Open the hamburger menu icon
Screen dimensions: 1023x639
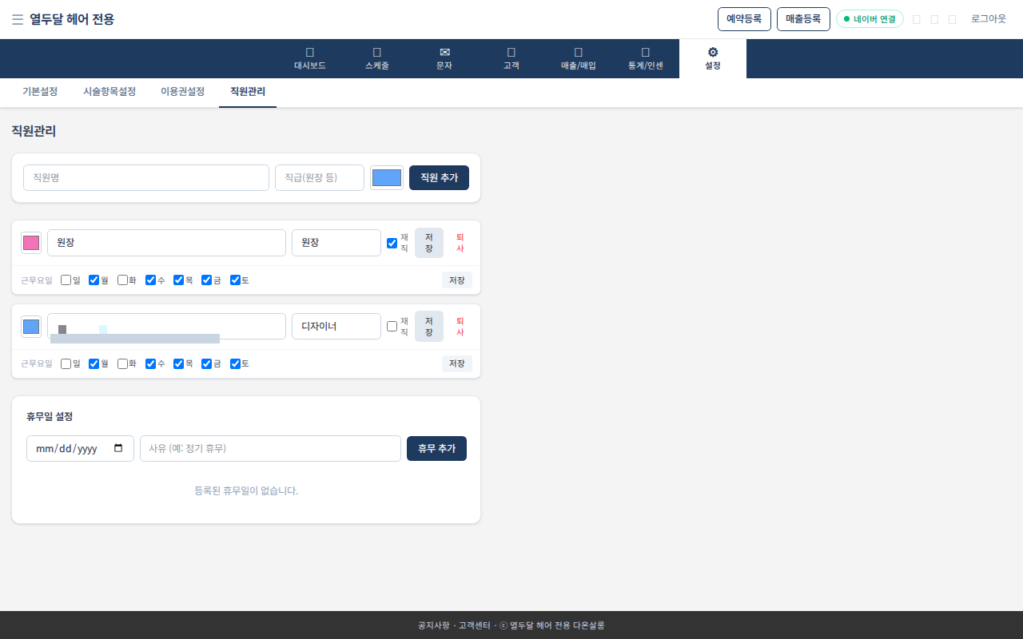tap(18, 19)
